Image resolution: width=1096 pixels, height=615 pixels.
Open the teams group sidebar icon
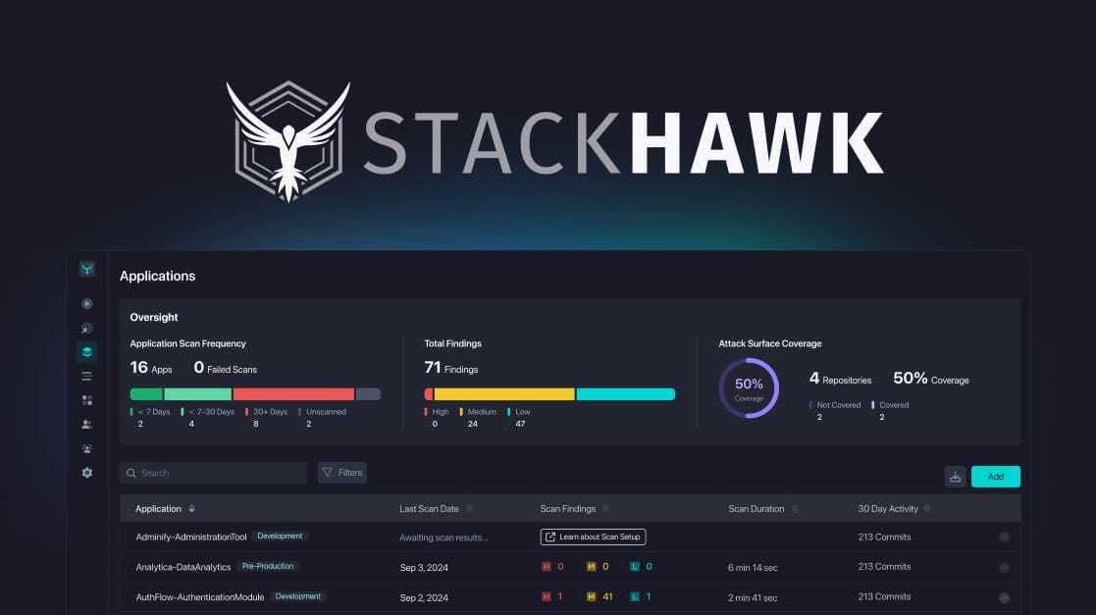coord(86,448)
